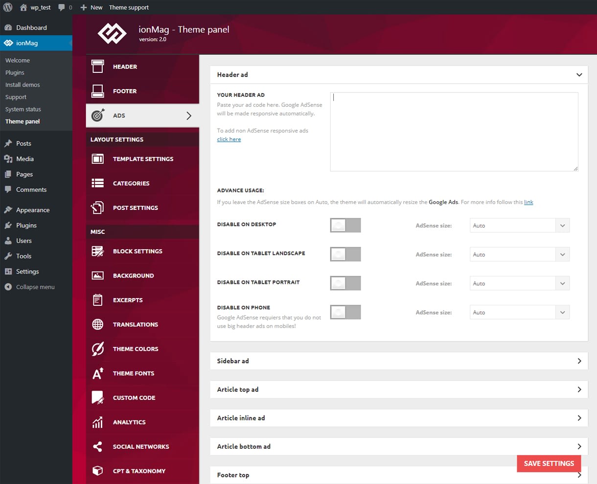Screen dimensions: 597x484
Task: Click the Background picture icon
Action: click(x=98, y=276)
